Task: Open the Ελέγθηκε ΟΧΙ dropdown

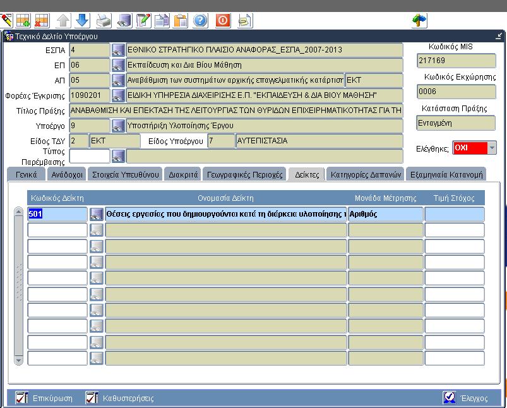Action: pos(492,148)
